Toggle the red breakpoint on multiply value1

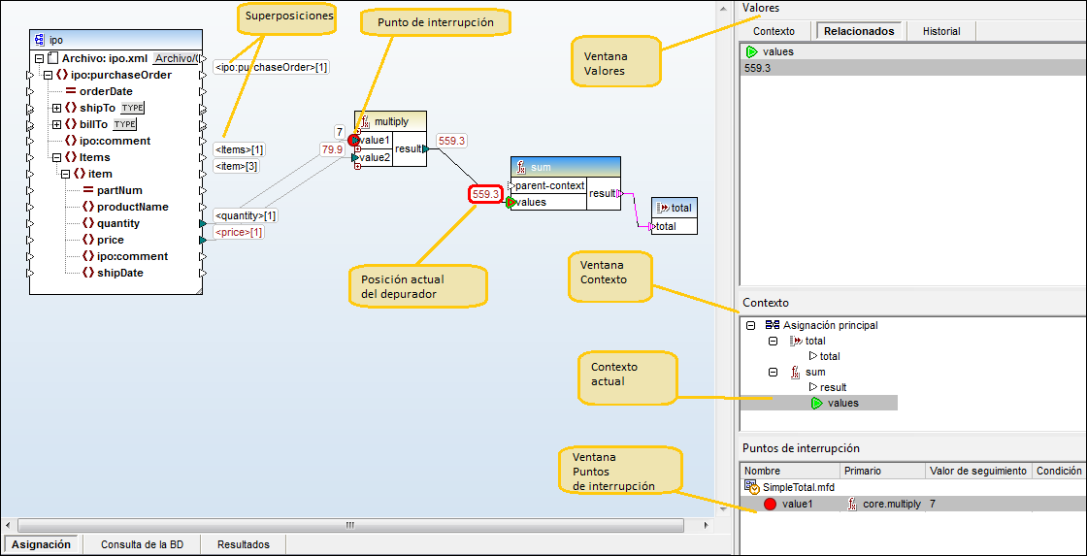354,140
